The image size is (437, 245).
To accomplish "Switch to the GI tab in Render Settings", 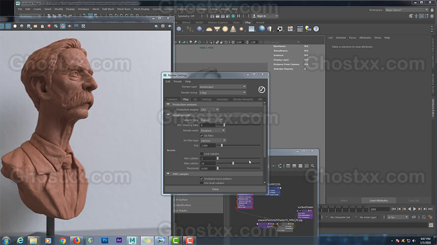I will [x=195, y=99].
